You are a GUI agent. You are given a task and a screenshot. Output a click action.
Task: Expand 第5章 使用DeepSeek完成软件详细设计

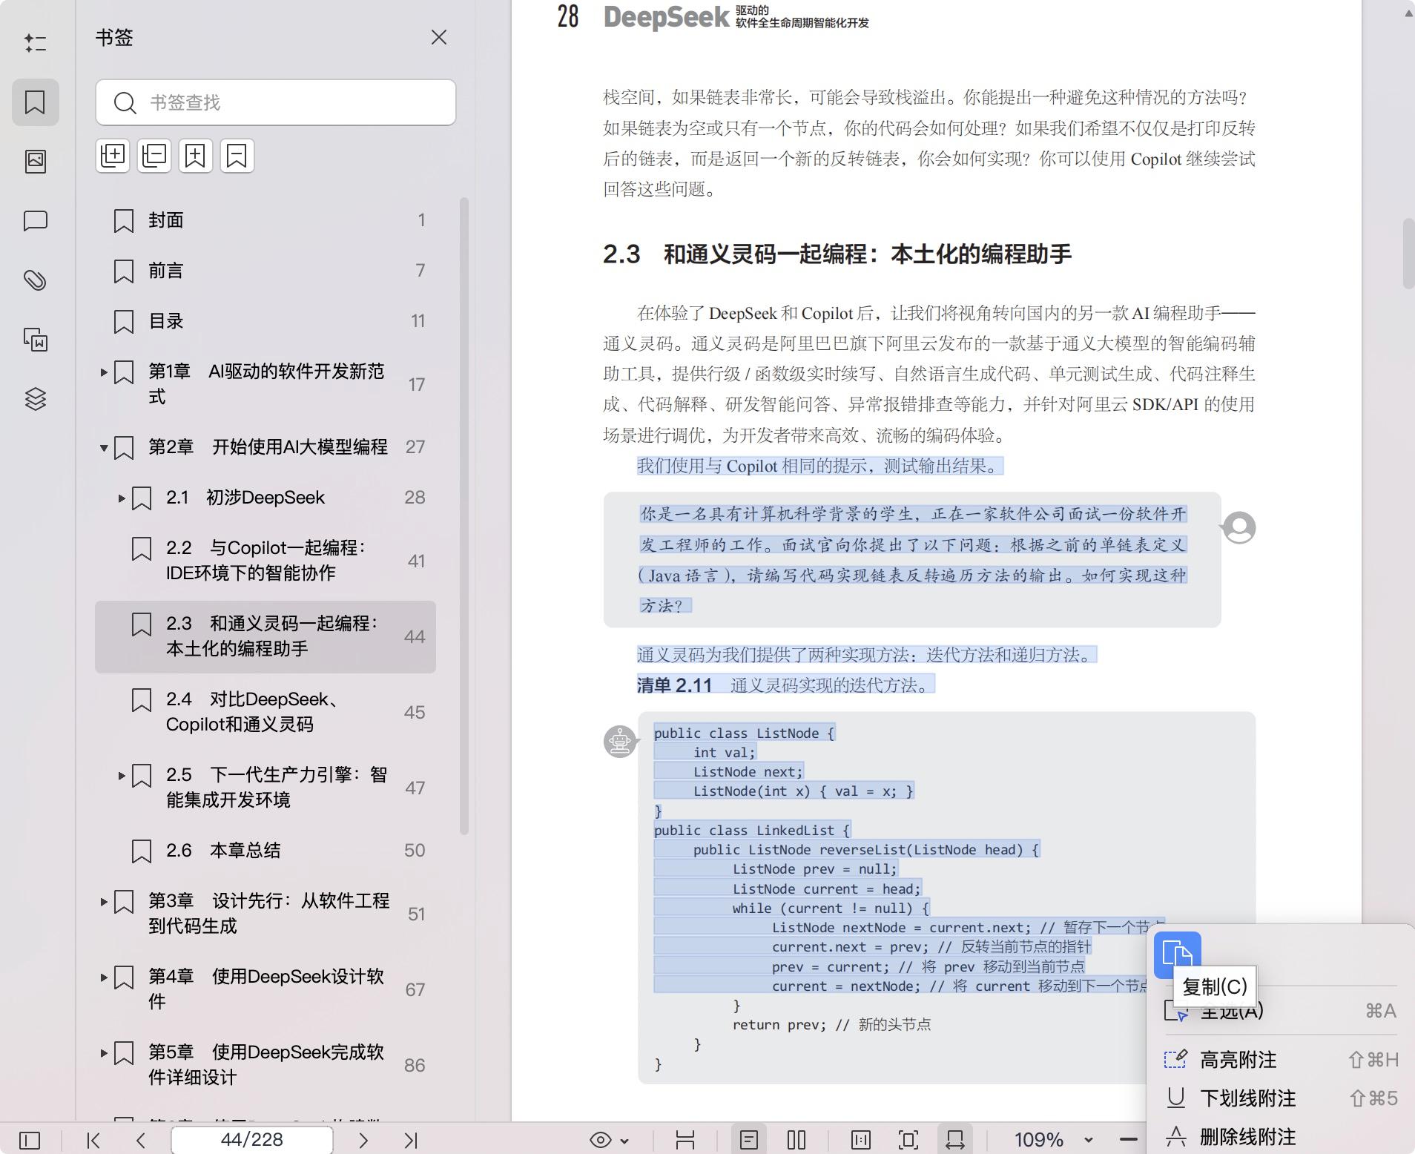click(x=104, y=1053)
